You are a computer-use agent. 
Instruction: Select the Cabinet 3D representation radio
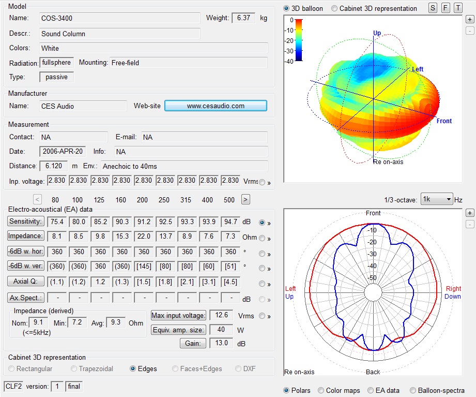[334, 8]
